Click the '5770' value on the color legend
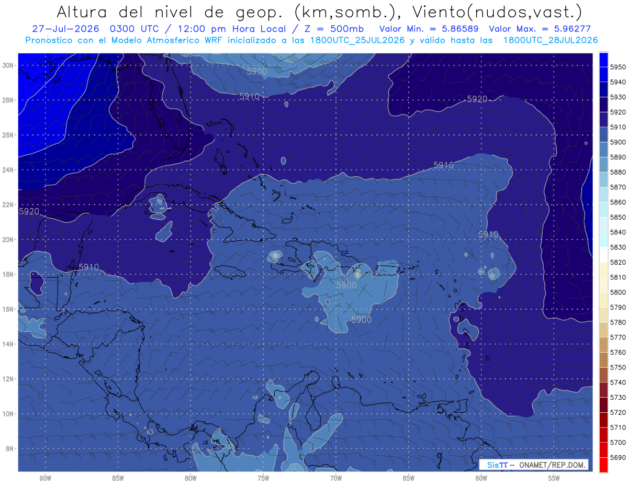Screen dimensions: 628x485 point(618,337)
